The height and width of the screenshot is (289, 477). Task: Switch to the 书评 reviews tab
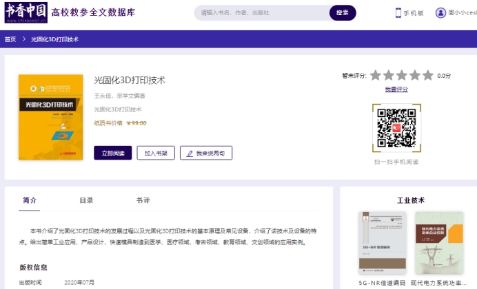[143, 200]
